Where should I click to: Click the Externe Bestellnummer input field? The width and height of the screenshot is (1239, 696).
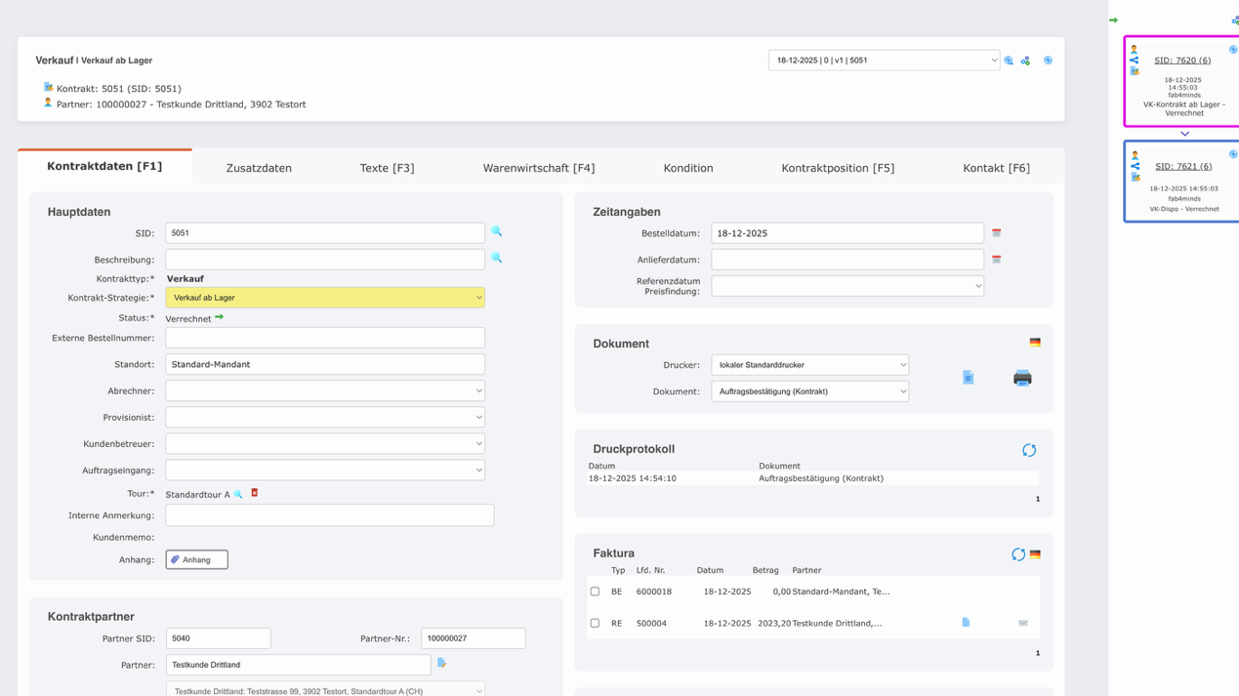click(x=324, y=338)
